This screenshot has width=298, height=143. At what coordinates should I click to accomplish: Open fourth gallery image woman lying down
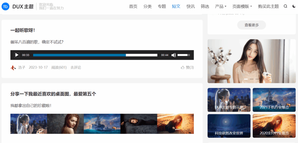139,124
